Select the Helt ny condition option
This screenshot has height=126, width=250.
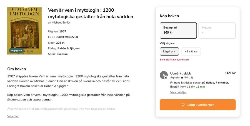click(217, 30)
